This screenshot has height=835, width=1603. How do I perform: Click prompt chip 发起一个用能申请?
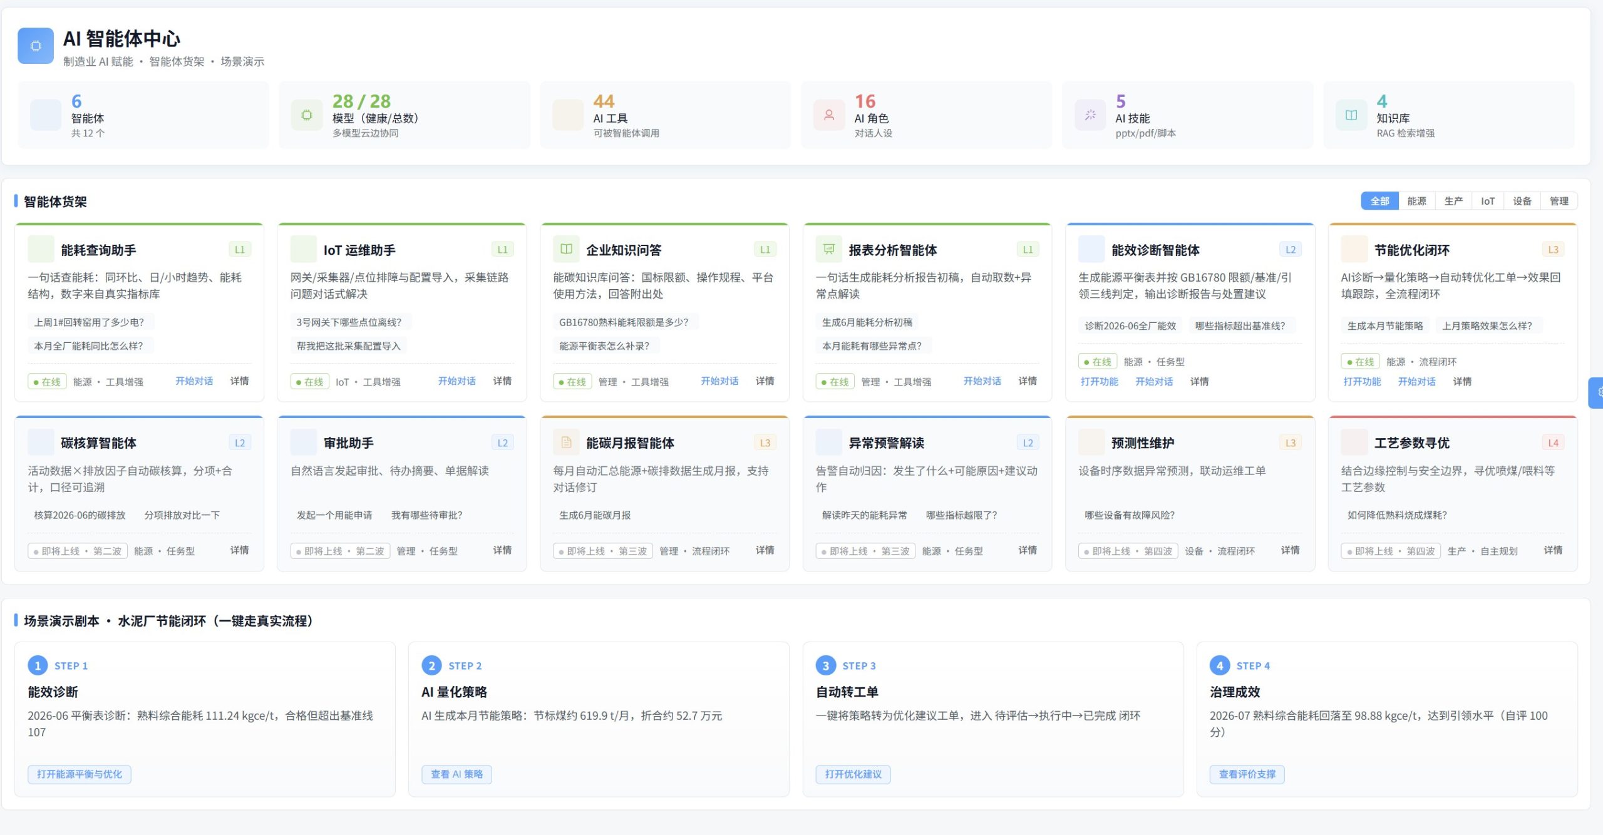click(x=334, y=515)
